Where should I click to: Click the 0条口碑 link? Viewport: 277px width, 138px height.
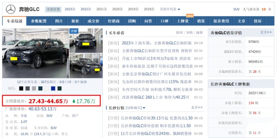click(65, 82)
